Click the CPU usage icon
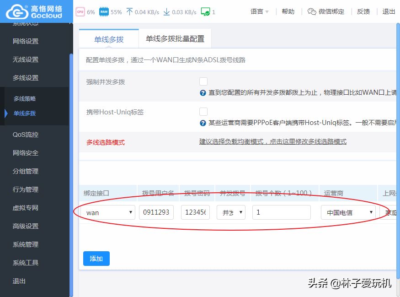 (80, 12)
